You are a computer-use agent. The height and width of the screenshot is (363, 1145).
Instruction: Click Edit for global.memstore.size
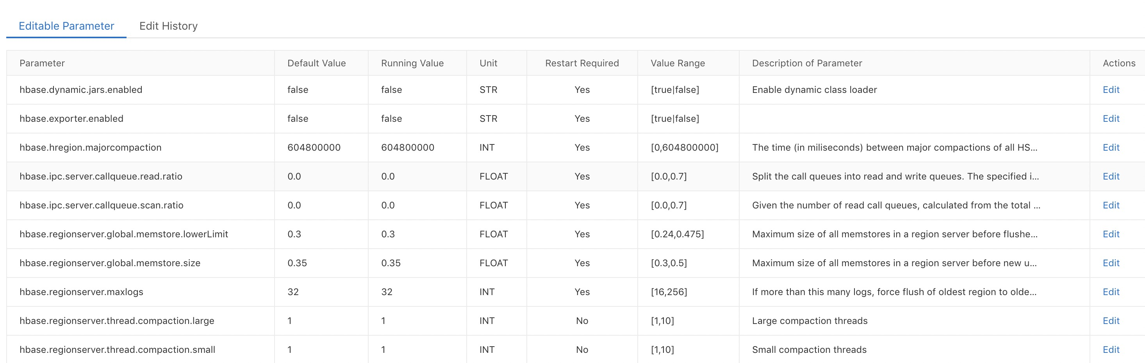tap(1111, 263)
